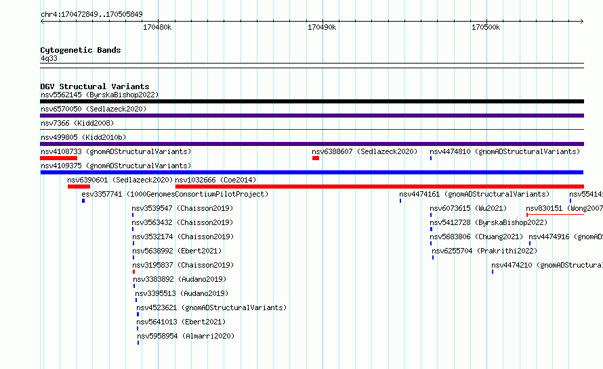Click the red bar beneath nsv4108733
The height and width of the screenshot is (369, 603).
pos(58,158)
